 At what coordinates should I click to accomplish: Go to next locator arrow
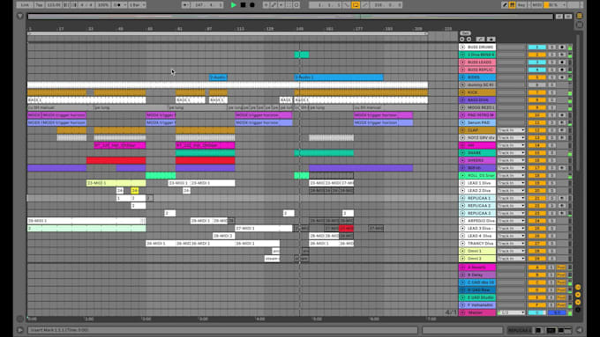pyautogui.click(x=469, y=39)
